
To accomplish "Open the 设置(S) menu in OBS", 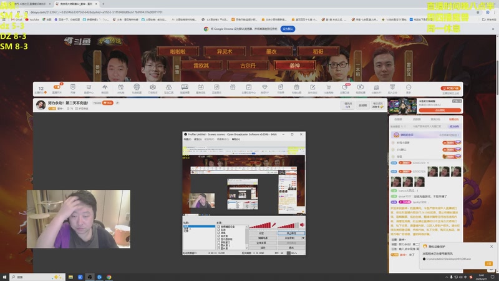I will click(x=198, y=139).
